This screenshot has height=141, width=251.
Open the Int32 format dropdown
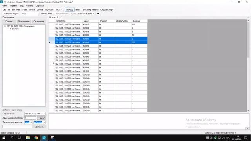pos(59,9)
